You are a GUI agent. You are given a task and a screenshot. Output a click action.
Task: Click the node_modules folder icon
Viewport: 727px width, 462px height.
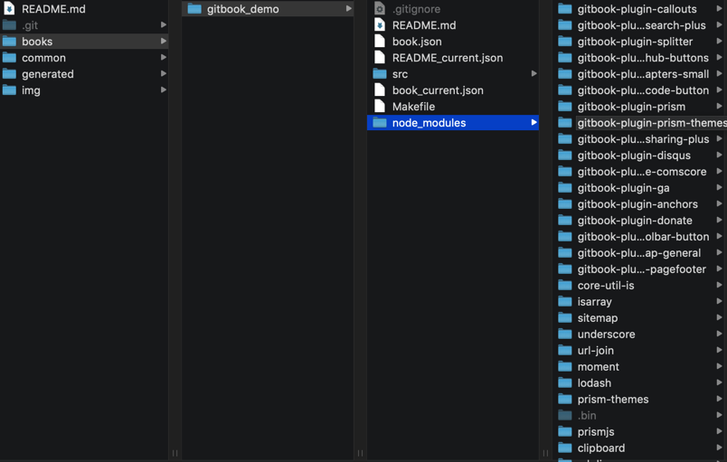(x=380, y=122)
